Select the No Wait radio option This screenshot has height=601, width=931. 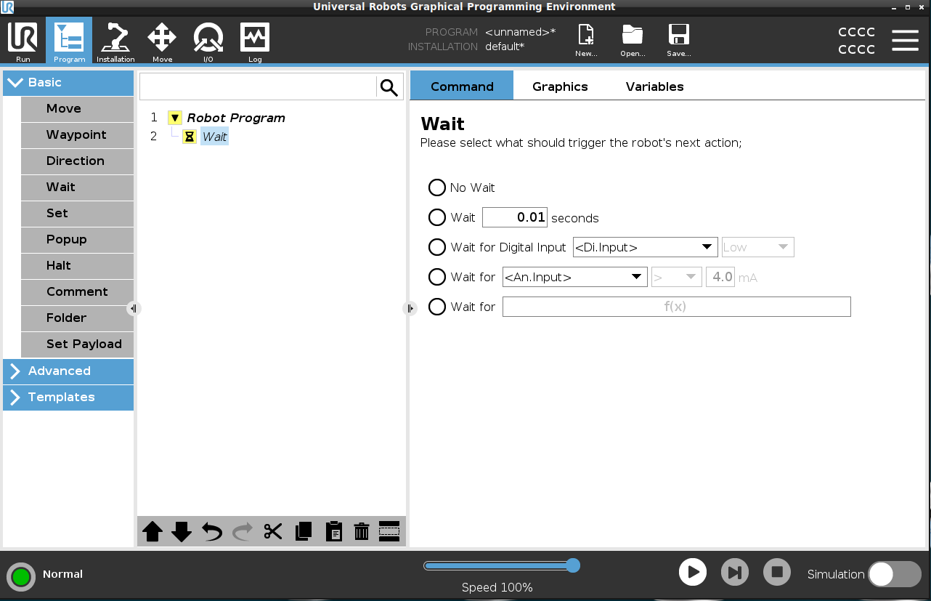click(x=436, y=188)
